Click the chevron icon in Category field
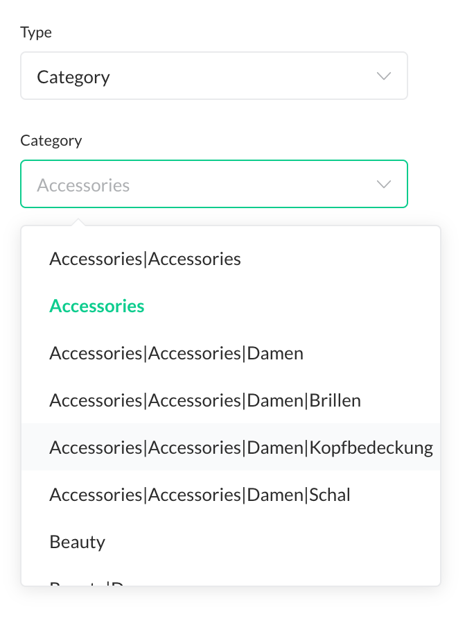 coord(383,185)
